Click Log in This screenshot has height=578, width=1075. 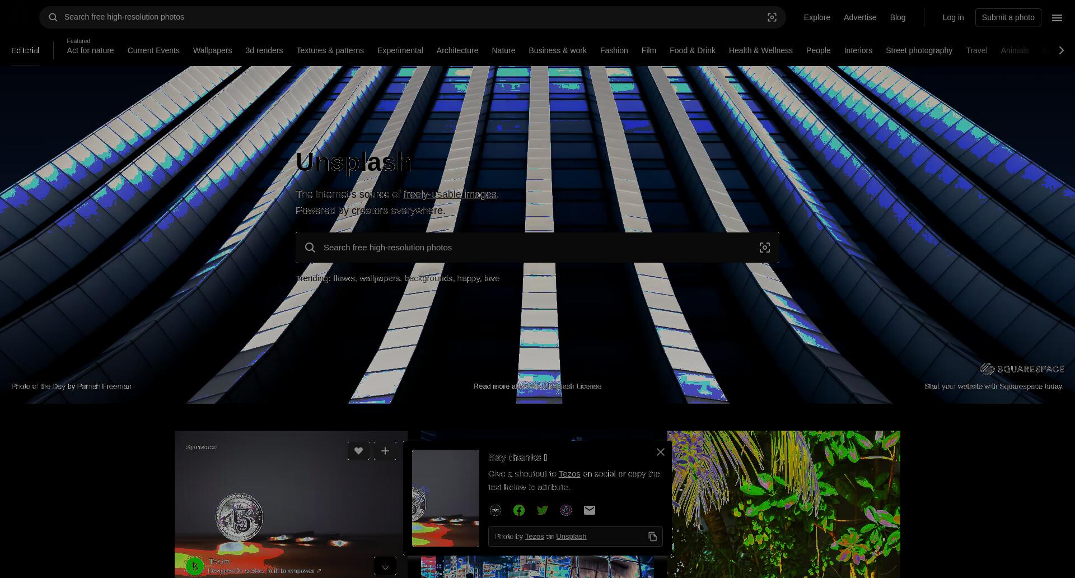click(953, 17)
